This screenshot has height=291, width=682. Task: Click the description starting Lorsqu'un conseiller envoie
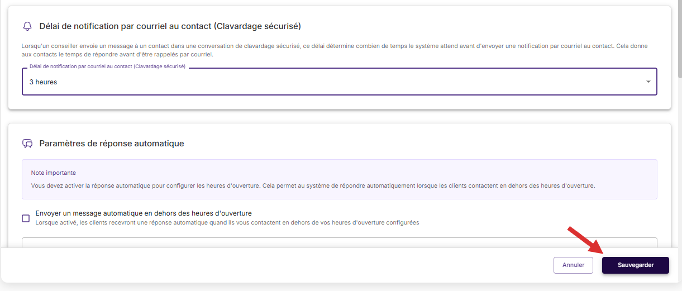tap(335, 50)
